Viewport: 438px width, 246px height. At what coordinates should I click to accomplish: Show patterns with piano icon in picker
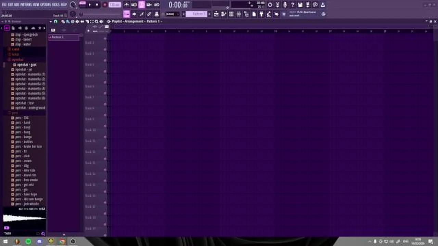coord(53,30)
